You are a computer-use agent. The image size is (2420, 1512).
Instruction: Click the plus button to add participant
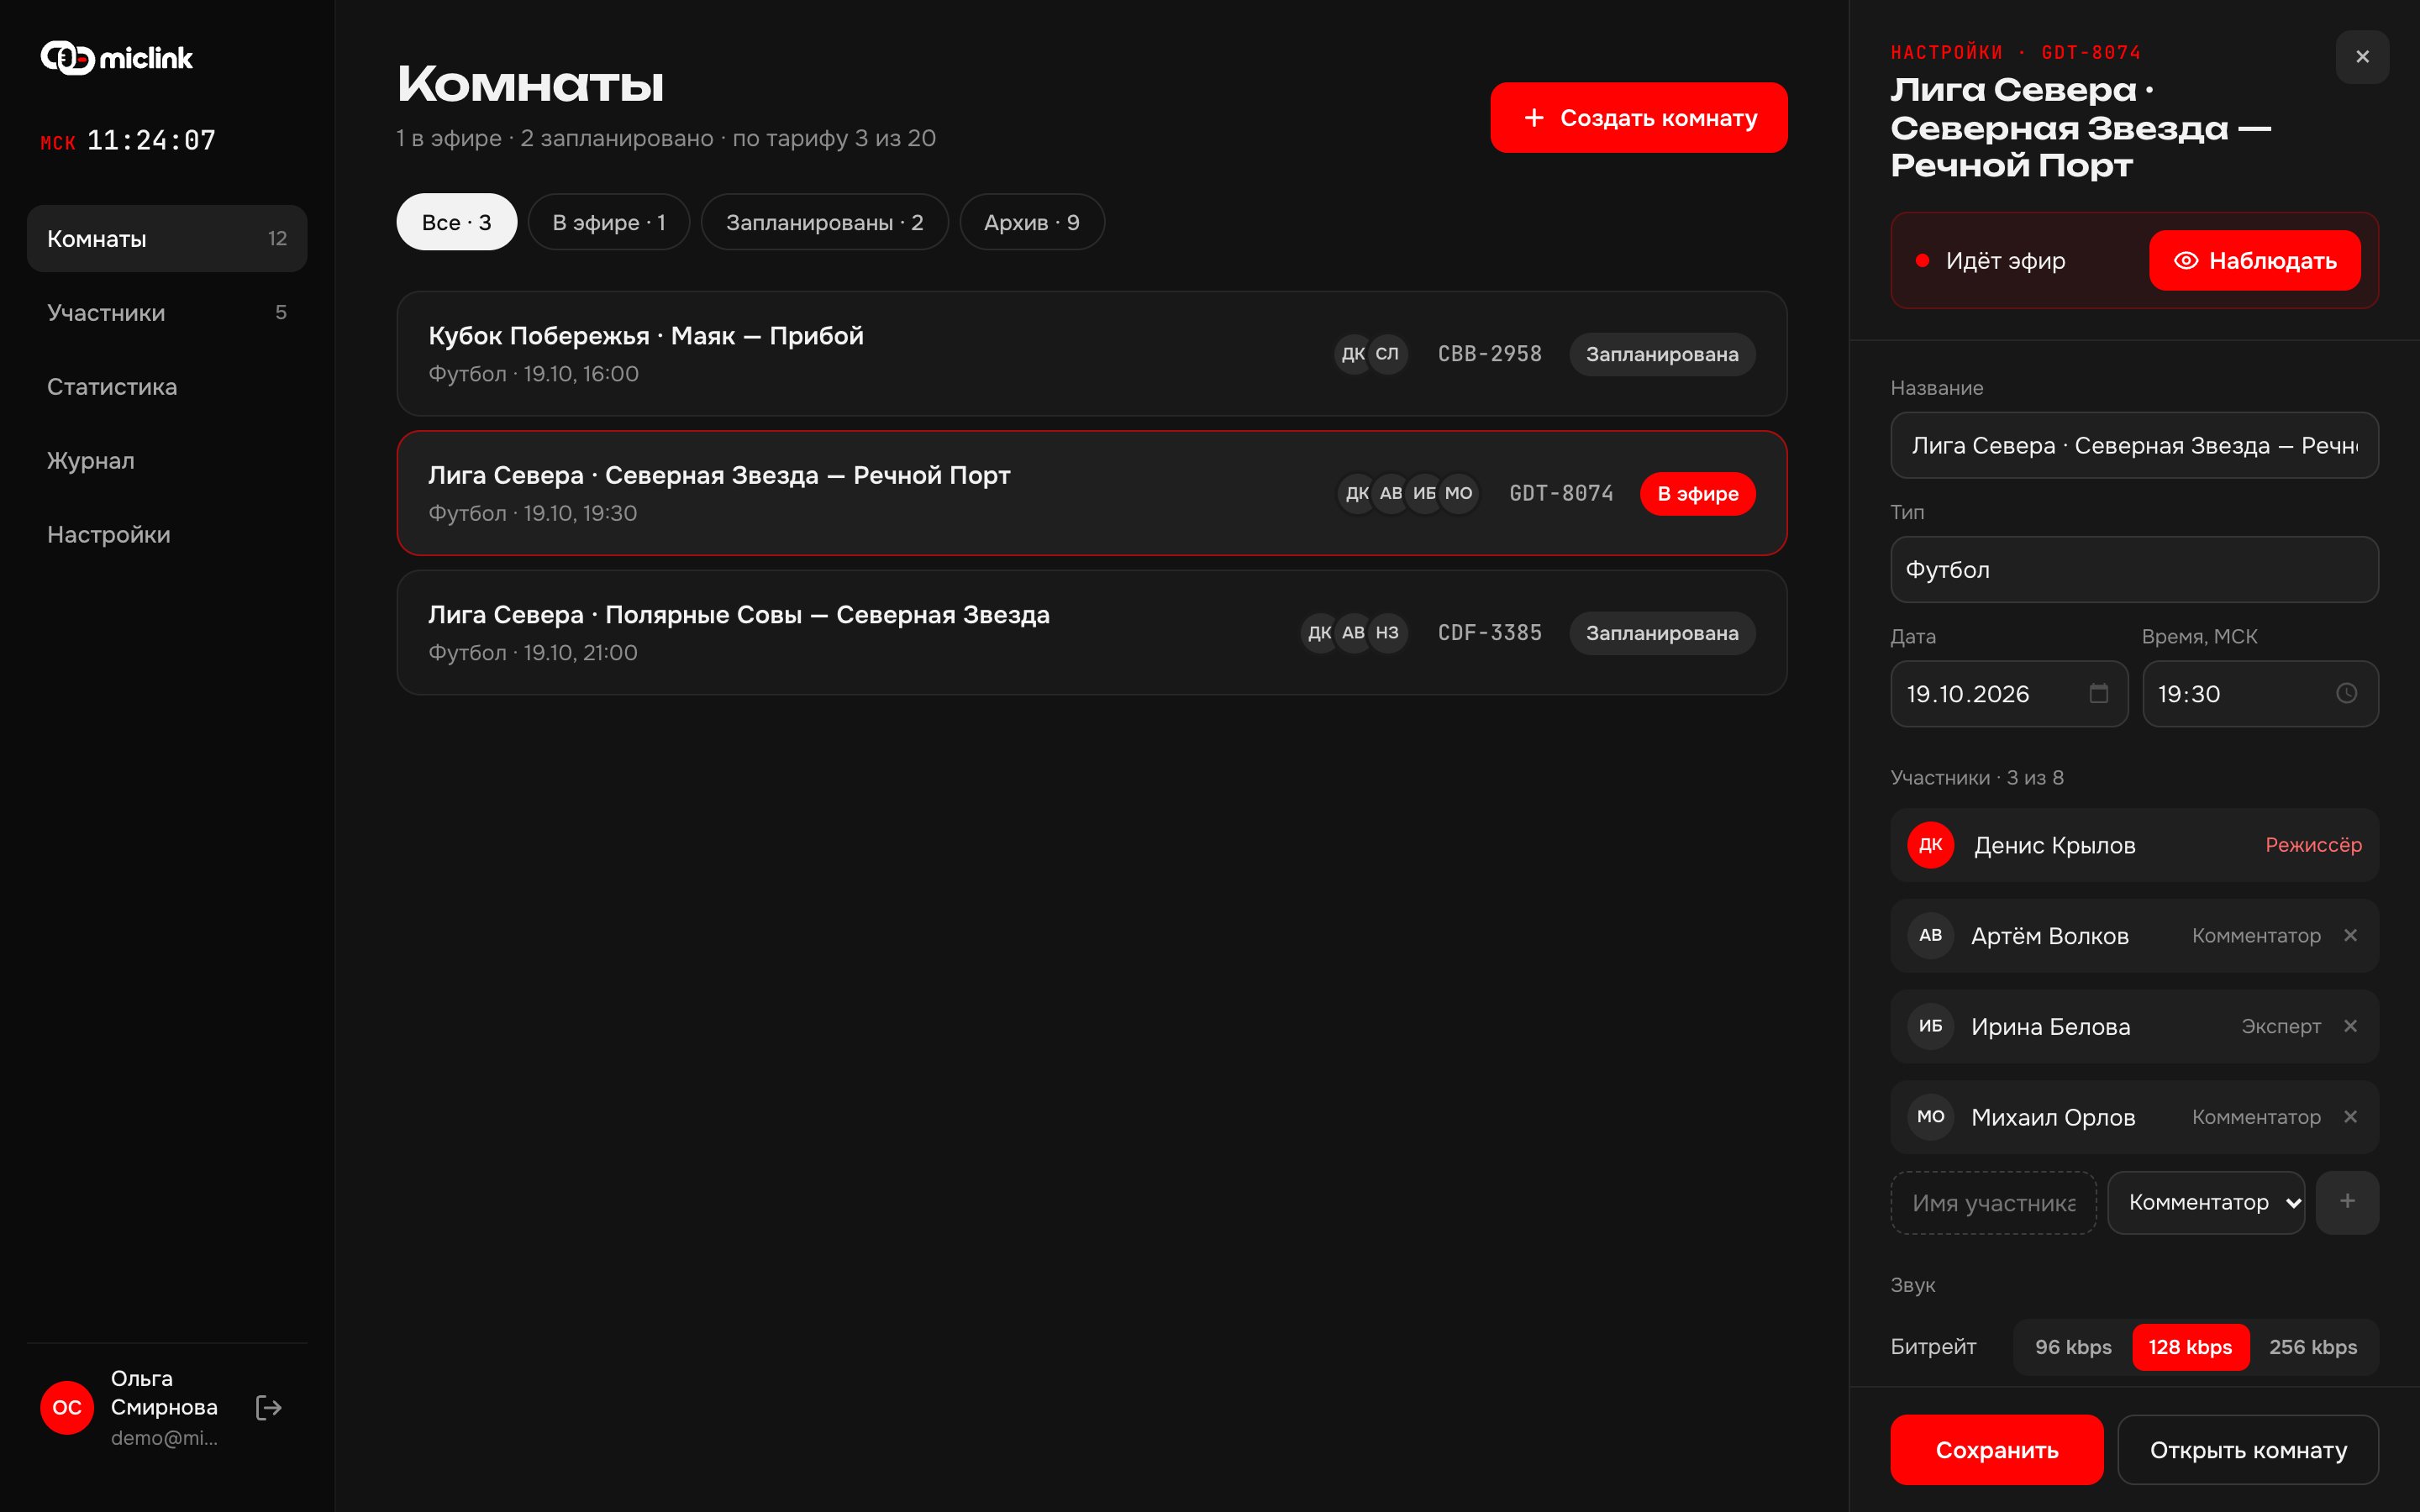2347,1202
